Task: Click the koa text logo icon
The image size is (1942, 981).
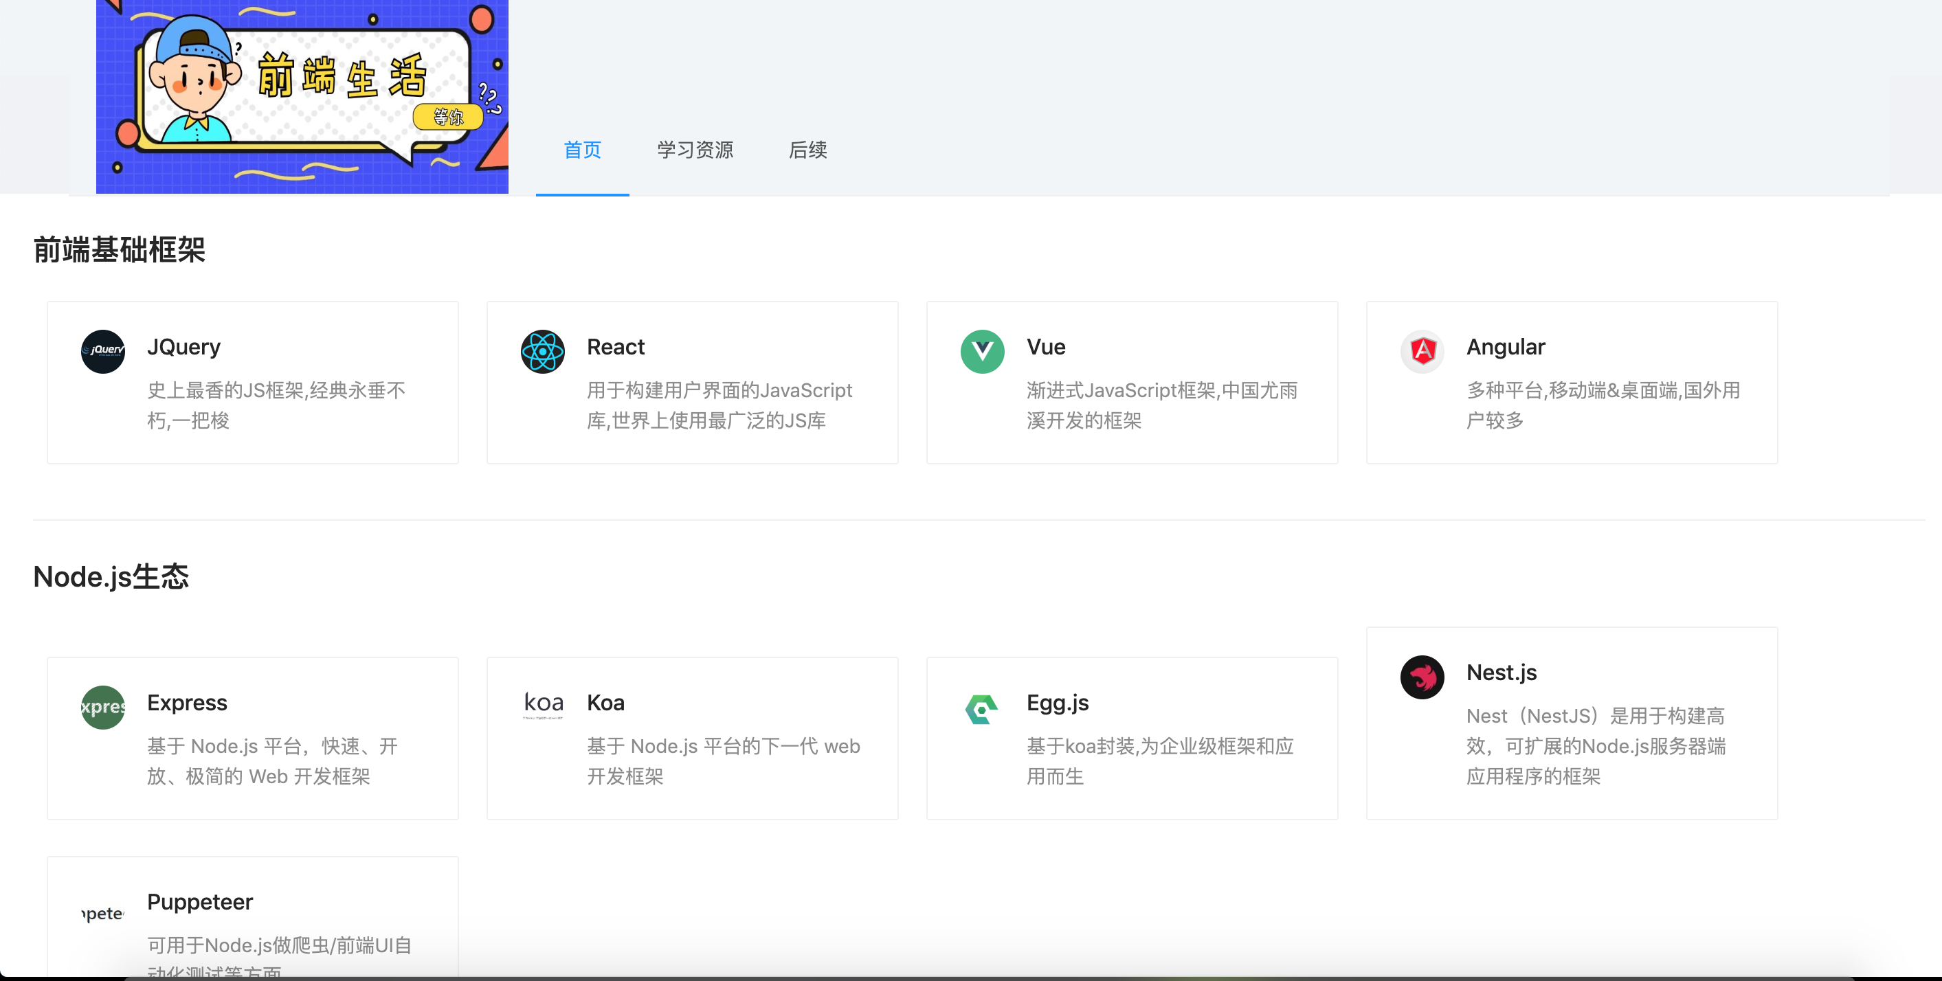Action: [543, 703]
